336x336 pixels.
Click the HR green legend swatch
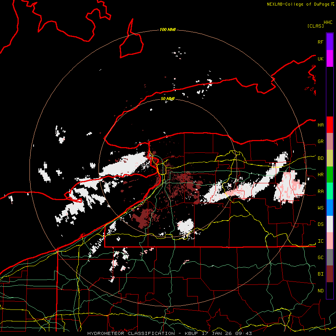pos(330,174)
